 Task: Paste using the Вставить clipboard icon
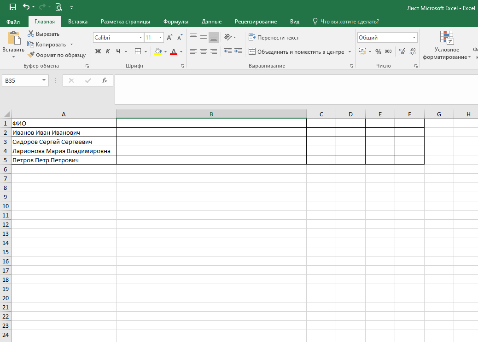click(x=13, y=38)
